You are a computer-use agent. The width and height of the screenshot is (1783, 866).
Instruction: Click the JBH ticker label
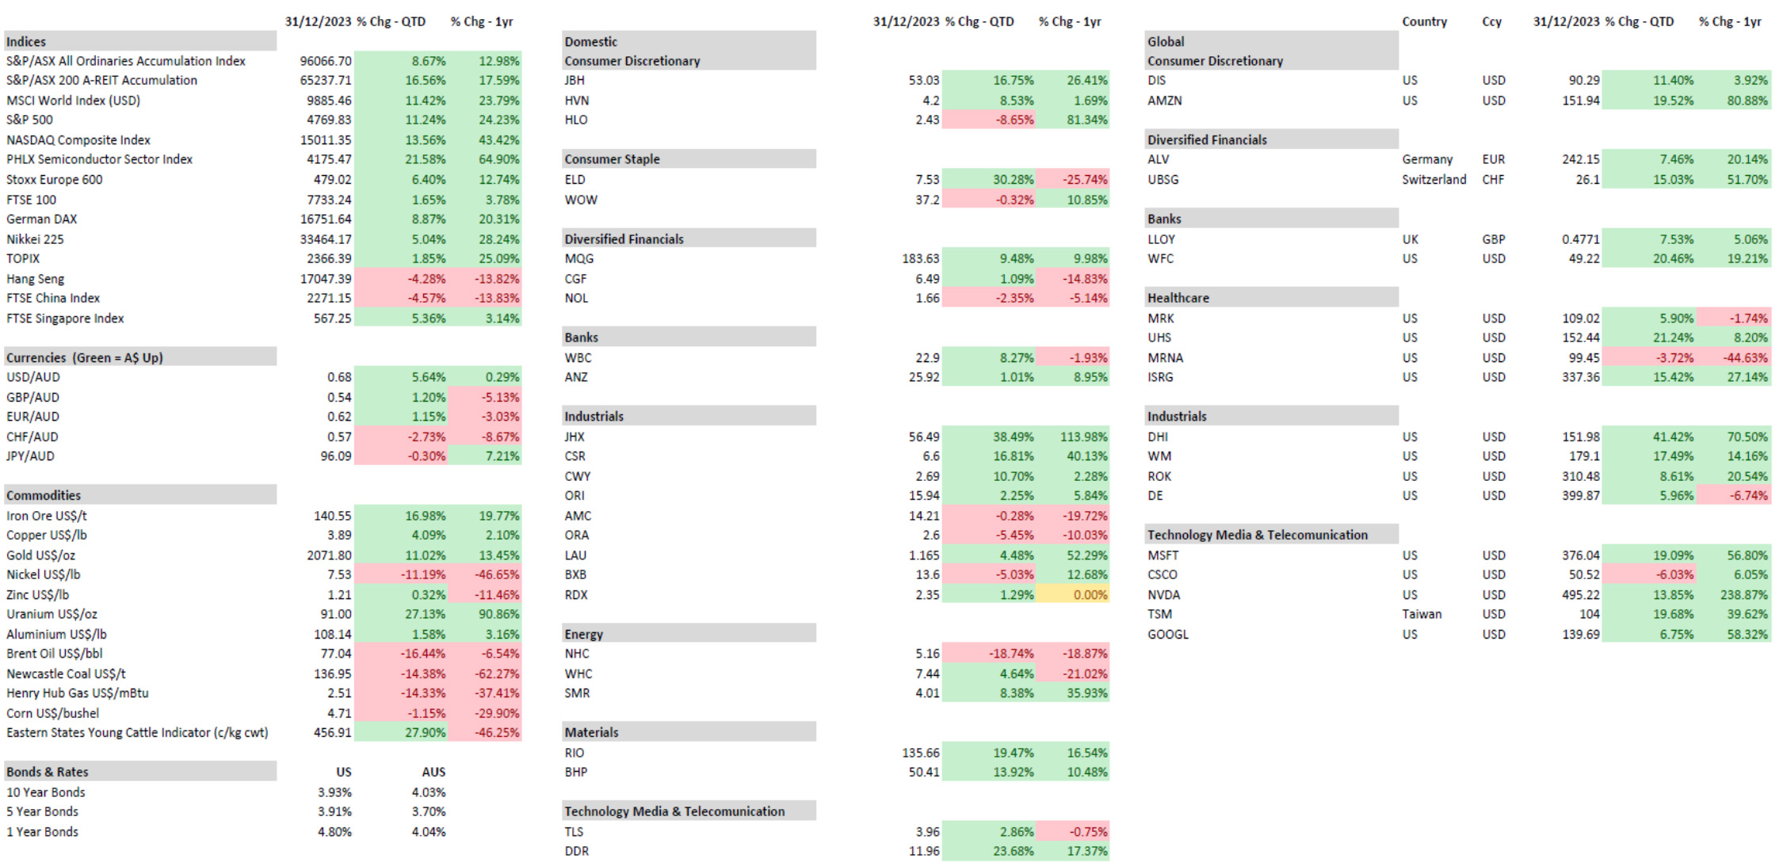pyautogui.click(x=575, y=81)
